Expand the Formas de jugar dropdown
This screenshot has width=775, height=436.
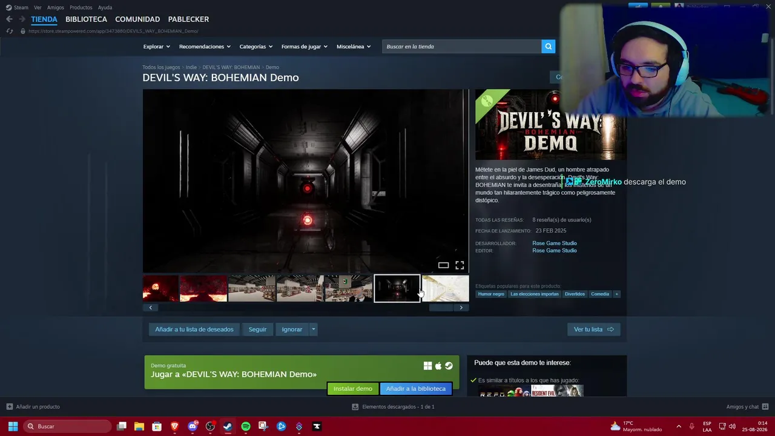pos(305,47)
